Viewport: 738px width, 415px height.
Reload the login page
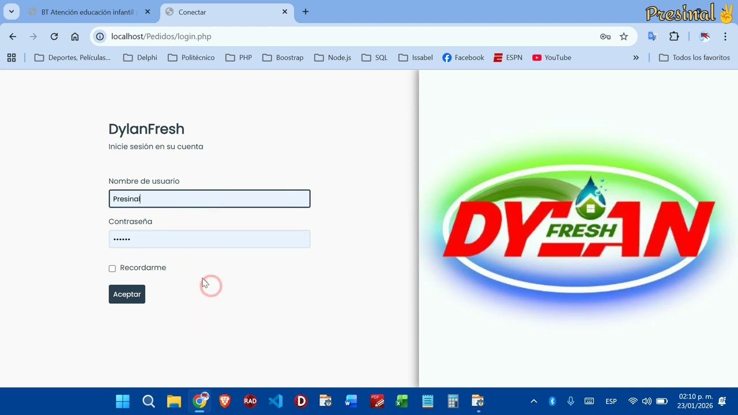[54, 36]
